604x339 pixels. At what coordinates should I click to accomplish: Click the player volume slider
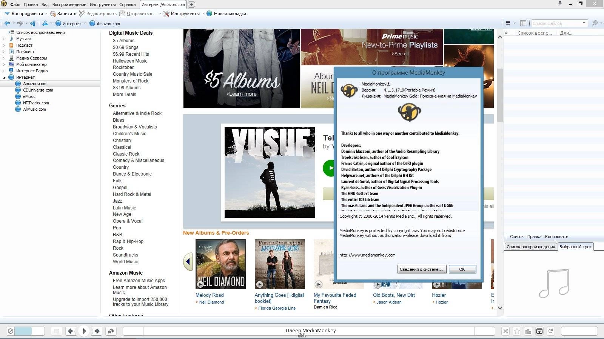(29, 331)
